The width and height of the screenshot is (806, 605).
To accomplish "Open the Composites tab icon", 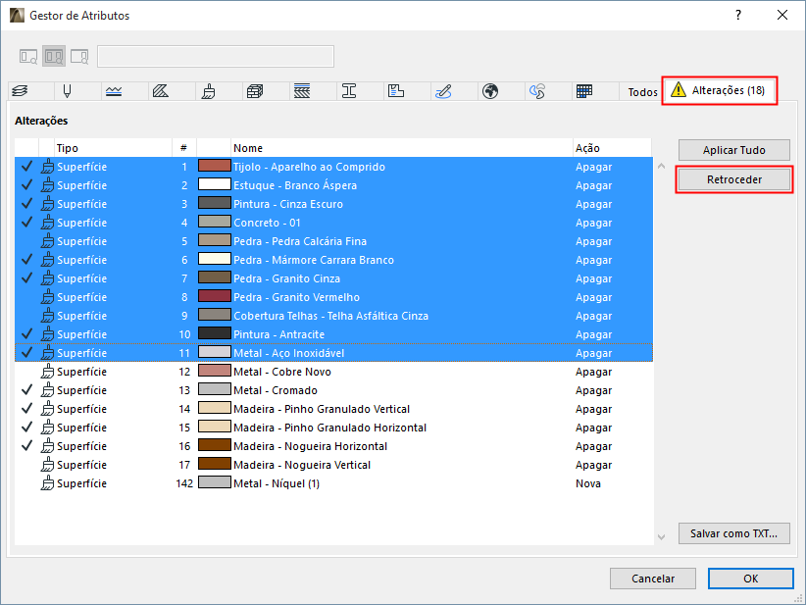I will 302,91.
